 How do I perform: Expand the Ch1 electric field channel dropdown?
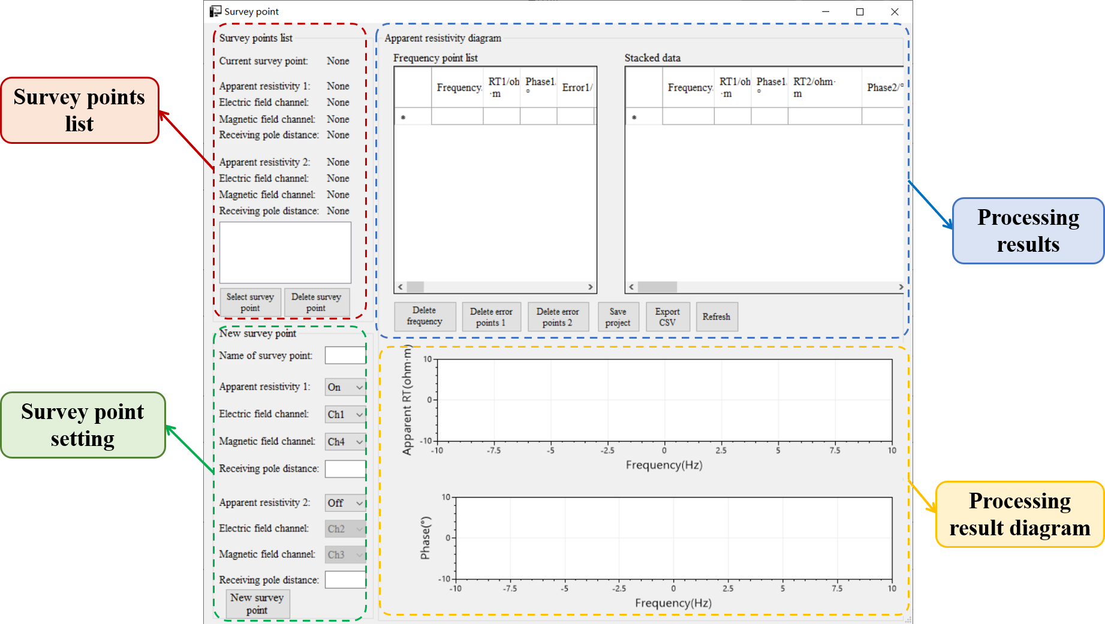(345, 414)
